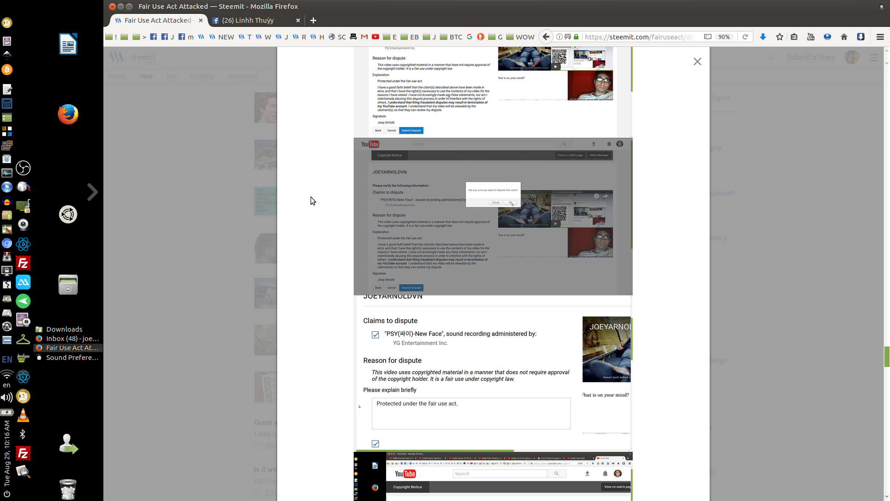Open the Steemit hamburger menu icon
Image resolution: width=890 pixels, height=501 pixels.
[x=874, y=58]
